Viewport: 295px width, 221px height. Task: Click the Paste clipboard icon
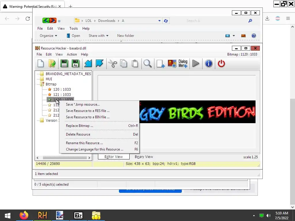(x=135, y=64)
